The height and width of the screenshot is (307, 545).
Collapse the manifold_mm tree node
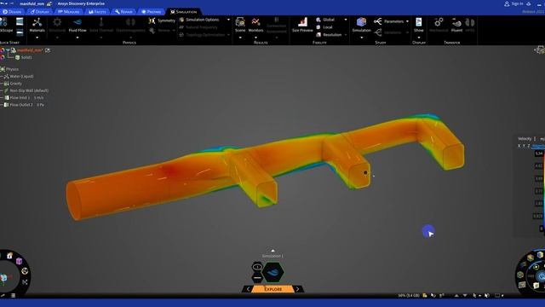(8, 50)
